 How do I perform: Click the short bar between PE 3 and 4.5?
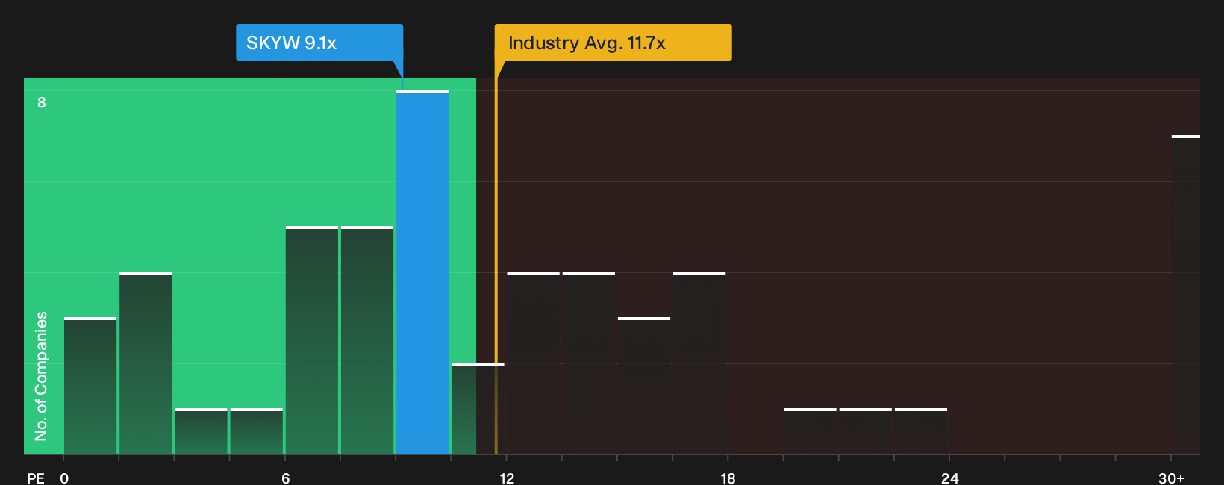[x=201, y=431]
